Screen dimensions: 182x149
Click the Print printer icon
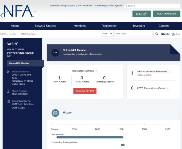[173, 34]
